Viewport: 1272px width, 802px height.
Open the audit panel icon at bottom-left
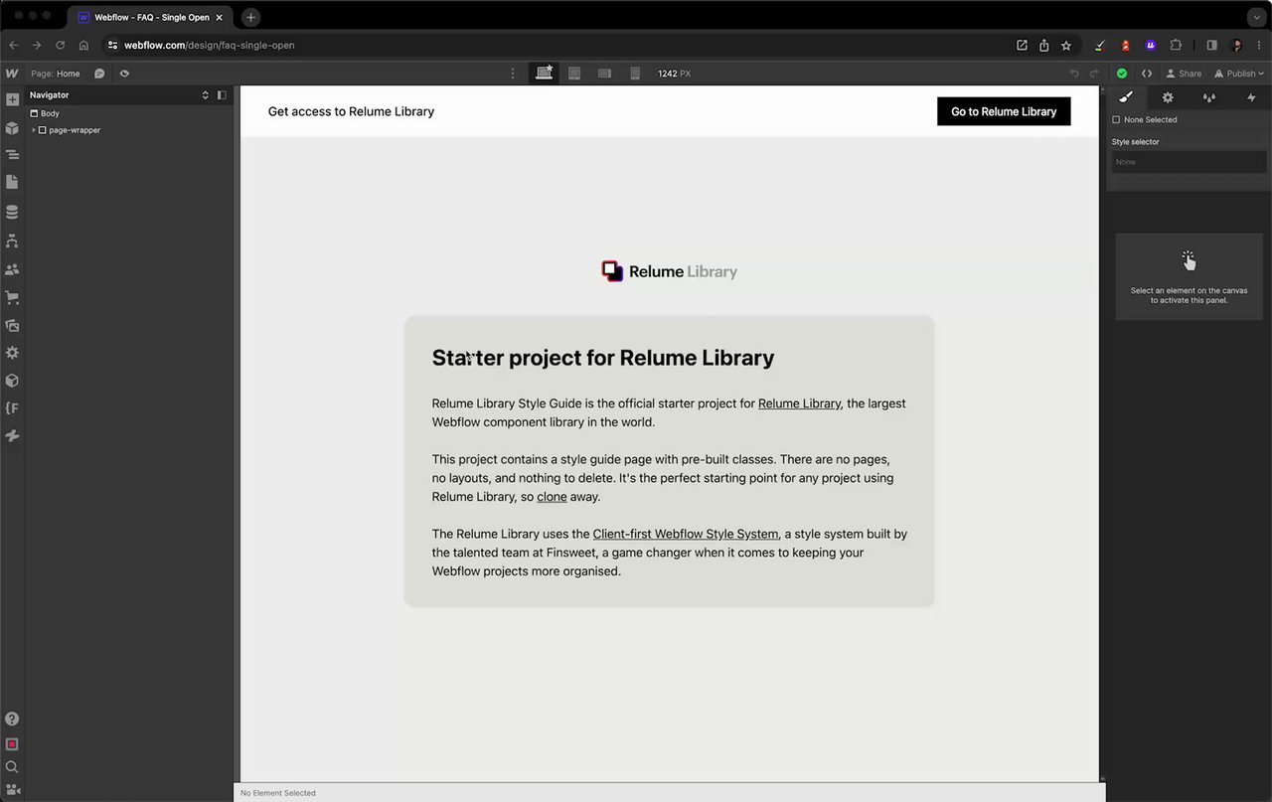click(x=12, y=791)
